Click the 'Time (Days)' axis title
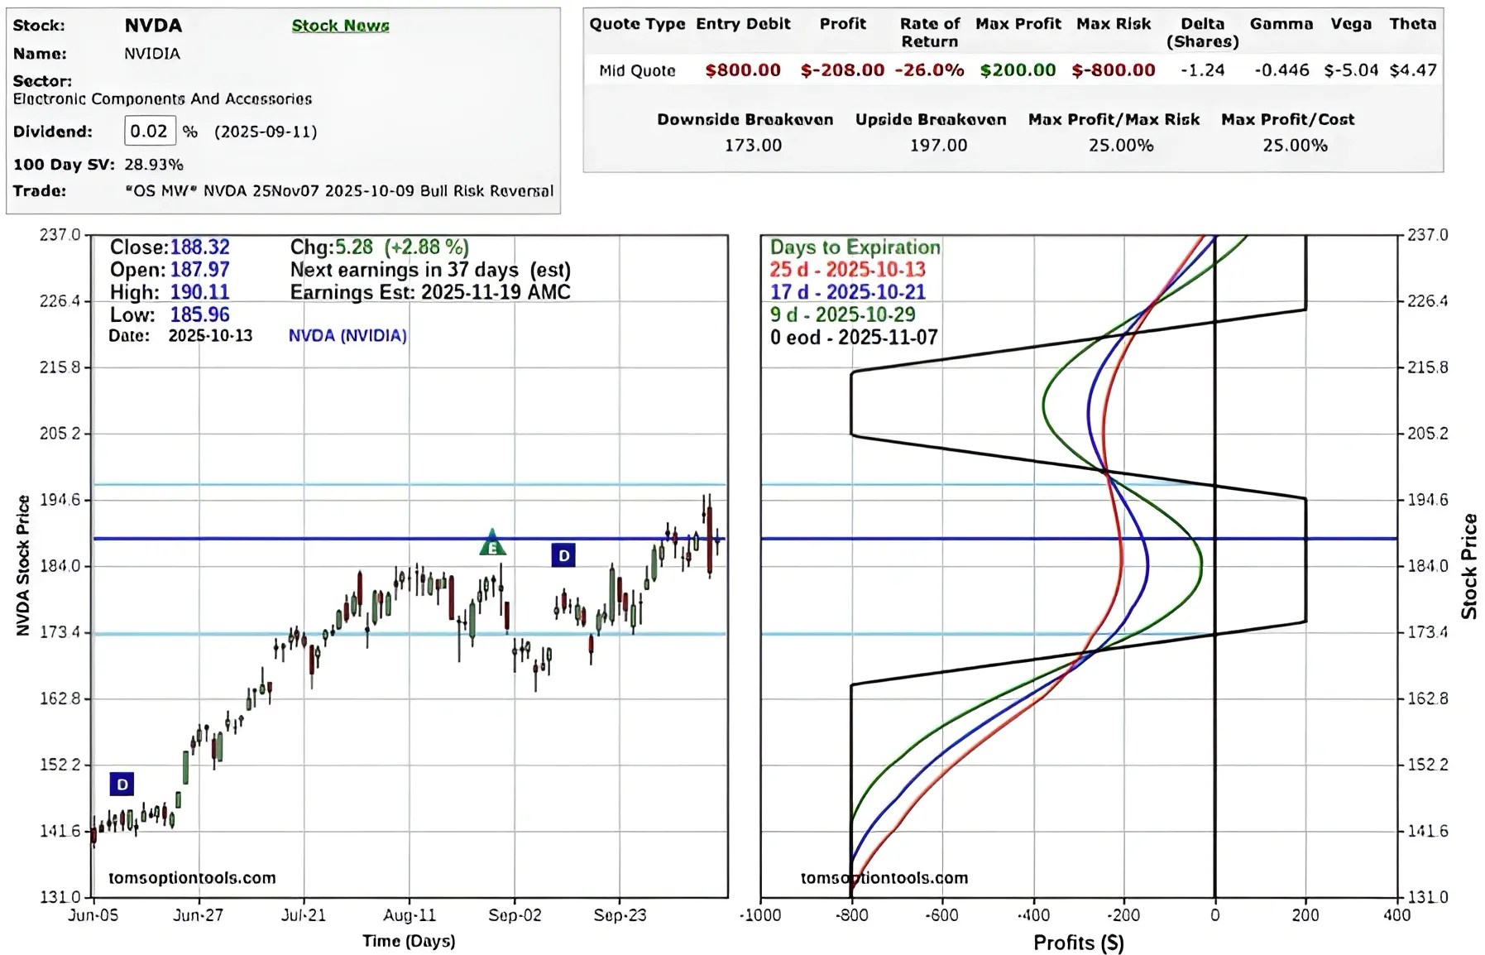The image size is (1485, 955). pos(409,941)
